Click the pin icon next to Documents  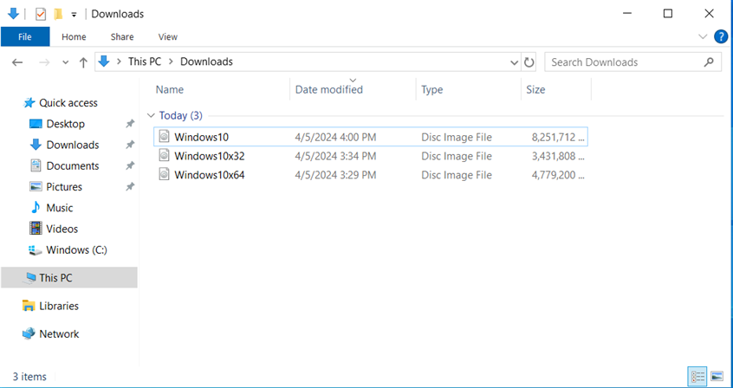(130, 166)
